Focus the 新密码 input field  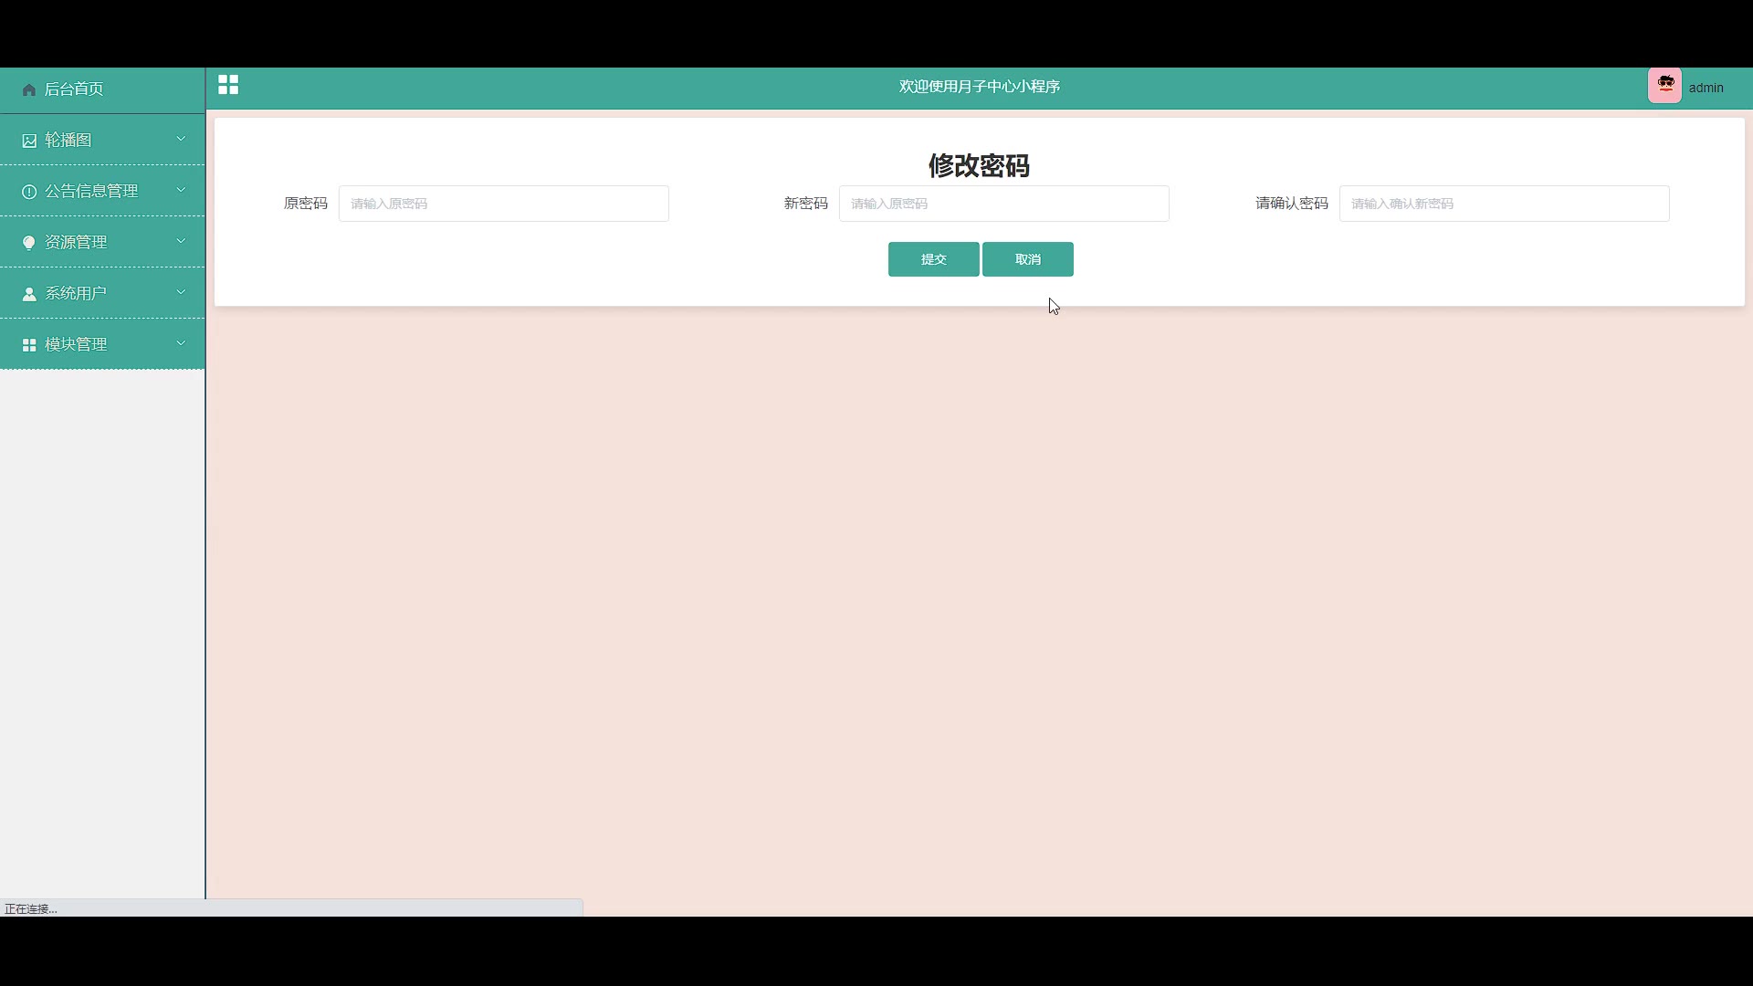click(1003, 204)
